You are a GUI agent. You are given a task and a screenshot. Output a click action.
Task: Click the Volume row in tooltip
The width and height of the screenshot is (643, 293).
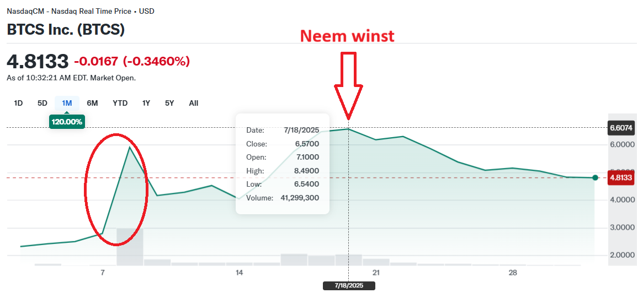point(283,198)
